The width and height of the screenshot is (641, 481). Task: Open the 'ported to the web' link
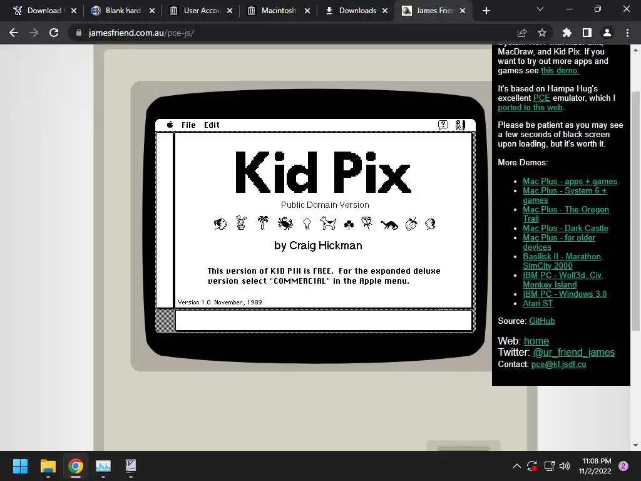(530, 107)
